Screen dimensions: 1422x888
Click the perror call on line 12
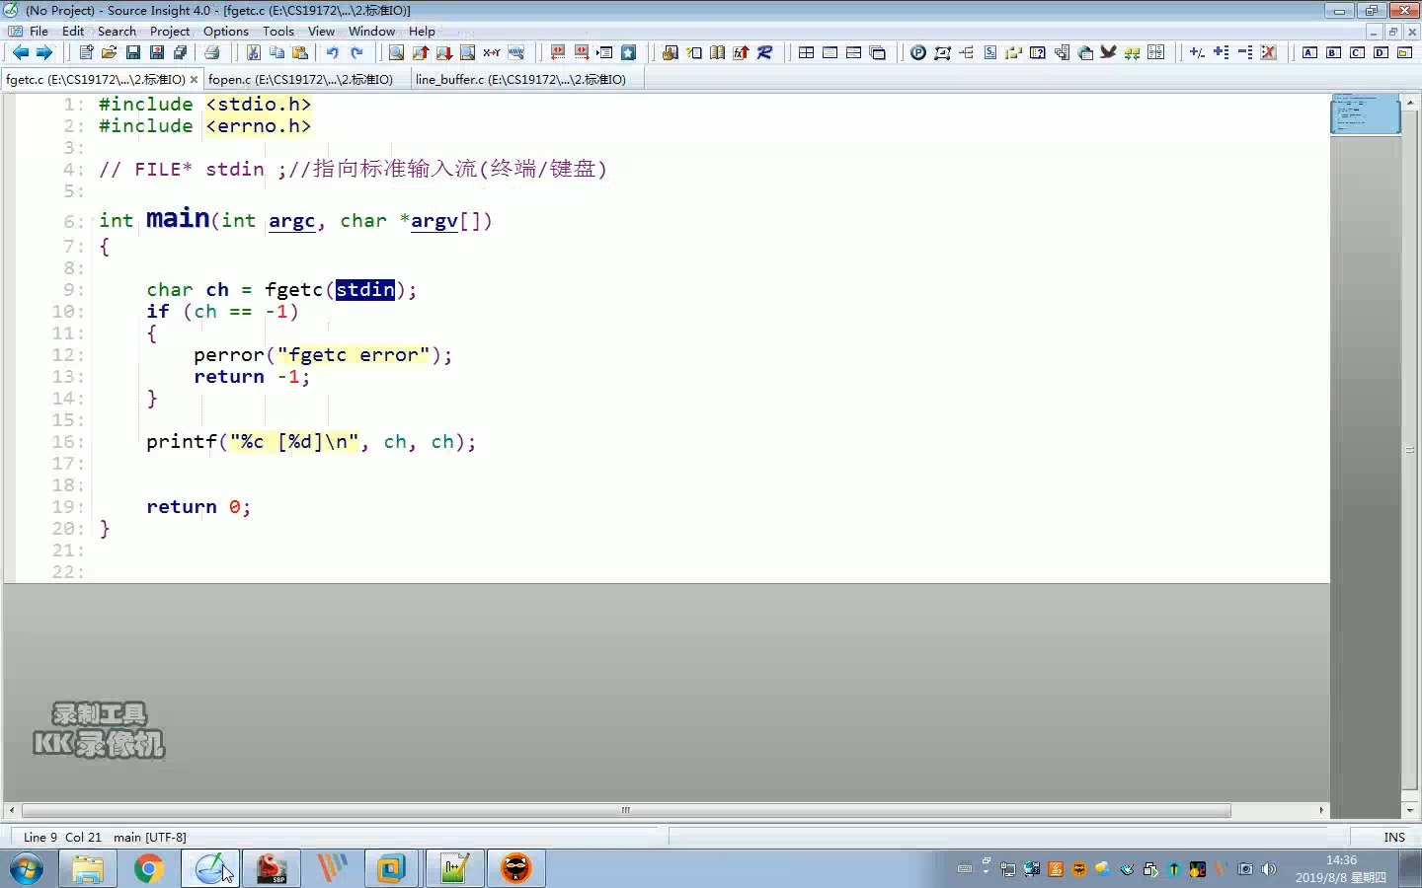tap(229, 355)
